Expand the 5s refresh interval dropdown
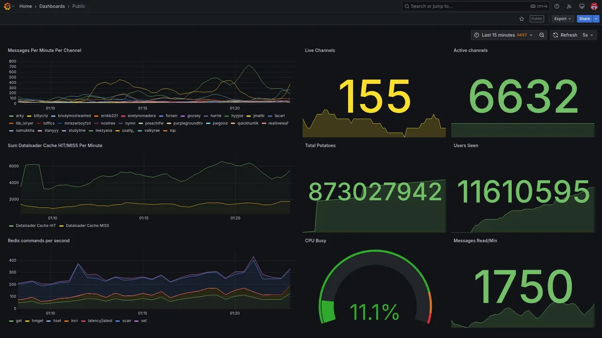This screenshot has width=602, height=338. (x=588, y=35)
